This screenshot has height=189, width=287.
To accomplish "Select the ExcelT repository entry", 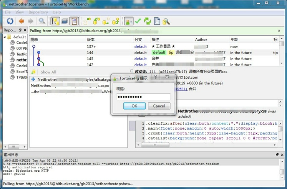I will click(18, 71).
